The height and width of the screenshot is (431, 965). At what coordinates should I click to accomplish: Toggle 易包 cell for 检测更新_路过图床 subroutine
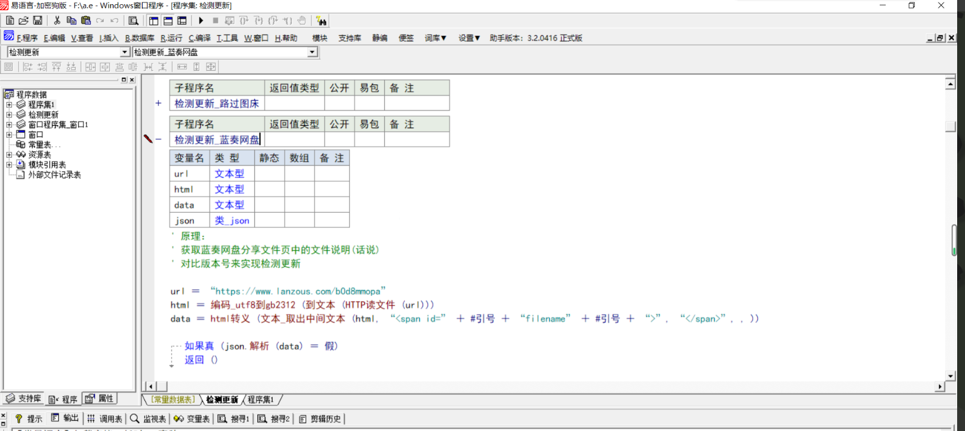[369, 103]
